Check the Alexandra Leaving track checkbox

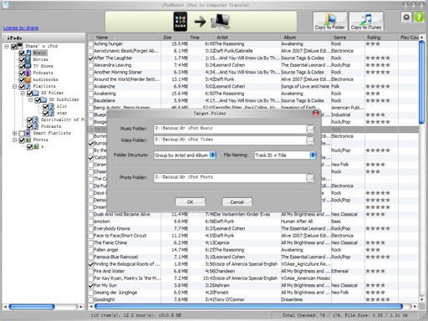(x=91, y=65)
